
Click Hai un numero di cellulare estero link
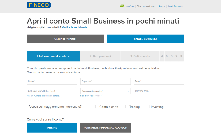click(x=44, y=96)
